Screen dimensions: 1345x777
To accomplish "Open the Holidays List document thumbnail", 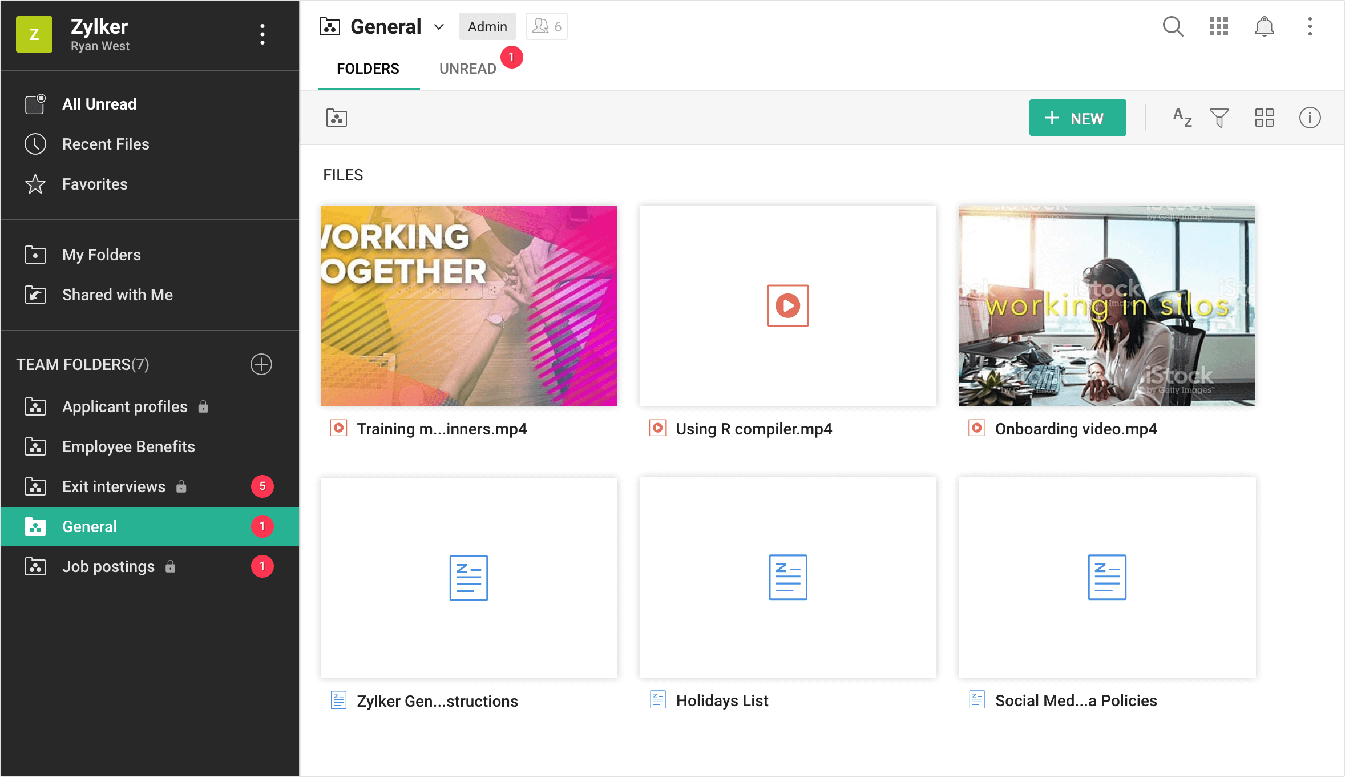I will (787, 578).
